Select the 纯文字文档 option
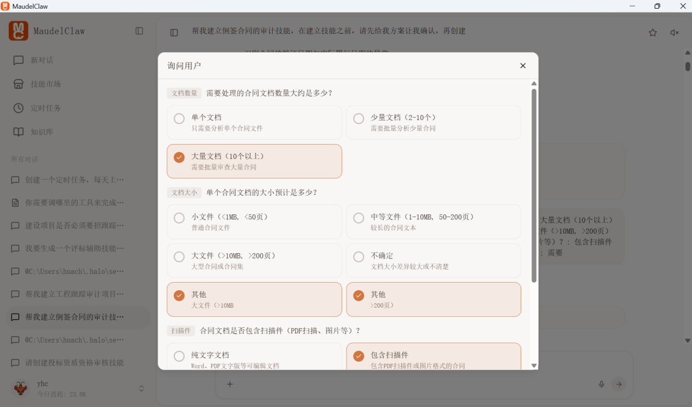This screenshot has height=407, width=692. (x=179, y=356)
